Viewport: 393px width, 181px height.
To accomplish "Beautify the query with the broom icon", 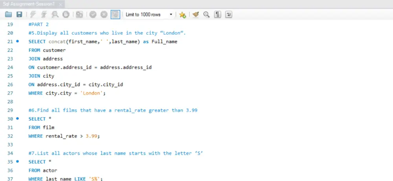I will tap(195, 15).
